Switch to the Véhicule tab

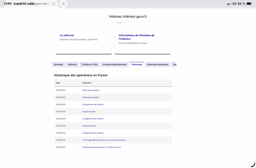pyautogui.click(x=72, y=65)
